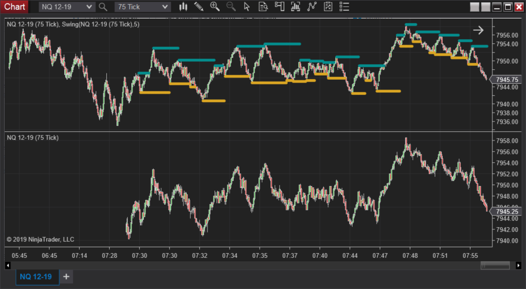The width and height of the screenshot is (526, 289).
Task: Click the left grey link square button
Action: click(475, 7)
